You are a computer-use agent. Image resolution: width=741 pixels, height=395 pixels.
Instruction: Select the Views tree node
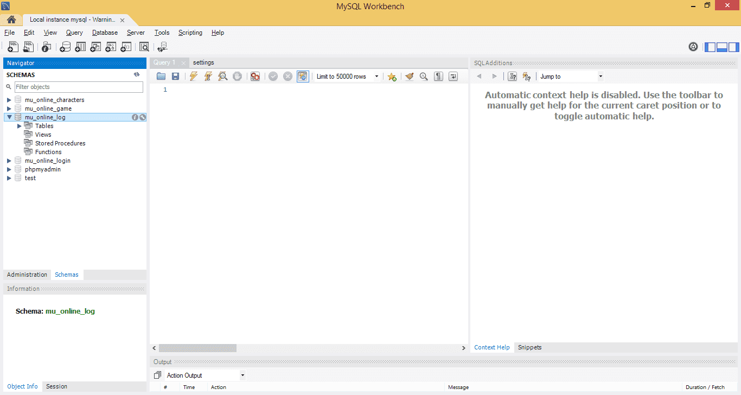[x=43, y=135]
